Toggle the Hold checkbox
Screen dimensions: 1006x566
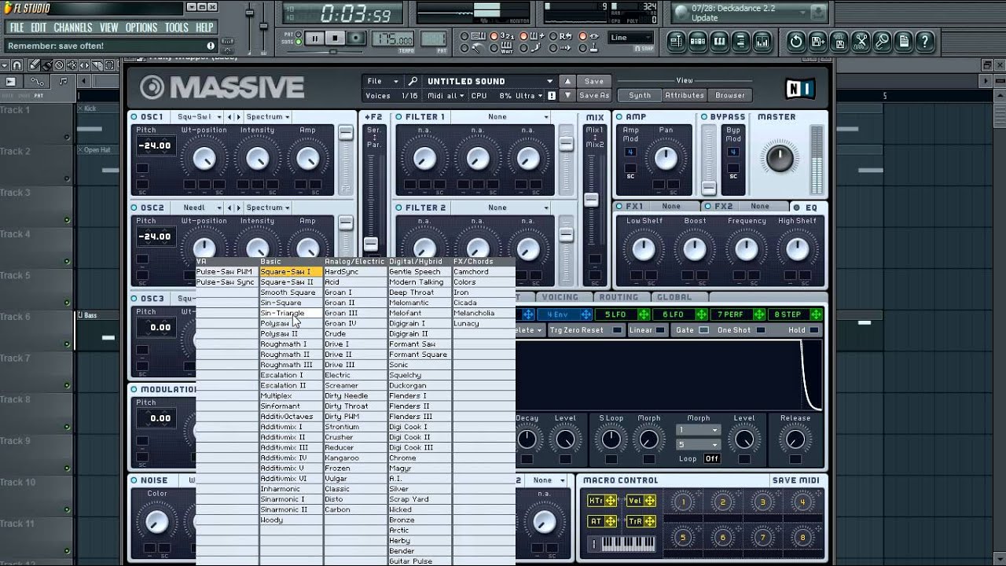click(814, 330)
